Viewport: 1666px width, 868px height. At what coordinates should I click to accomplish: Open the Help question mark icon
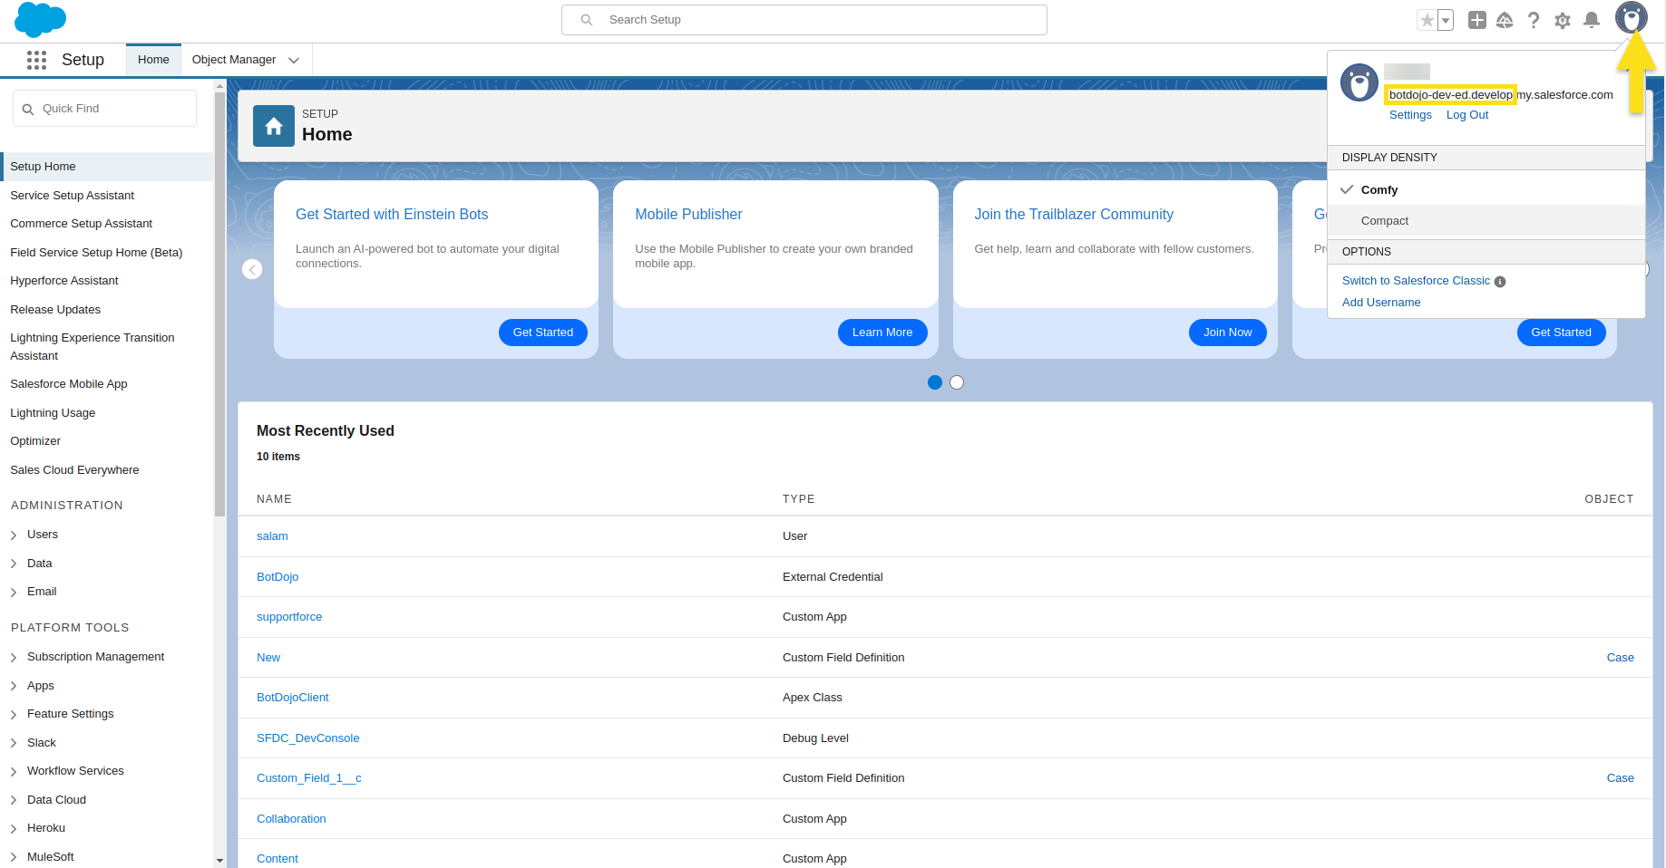coord(1534,20)
